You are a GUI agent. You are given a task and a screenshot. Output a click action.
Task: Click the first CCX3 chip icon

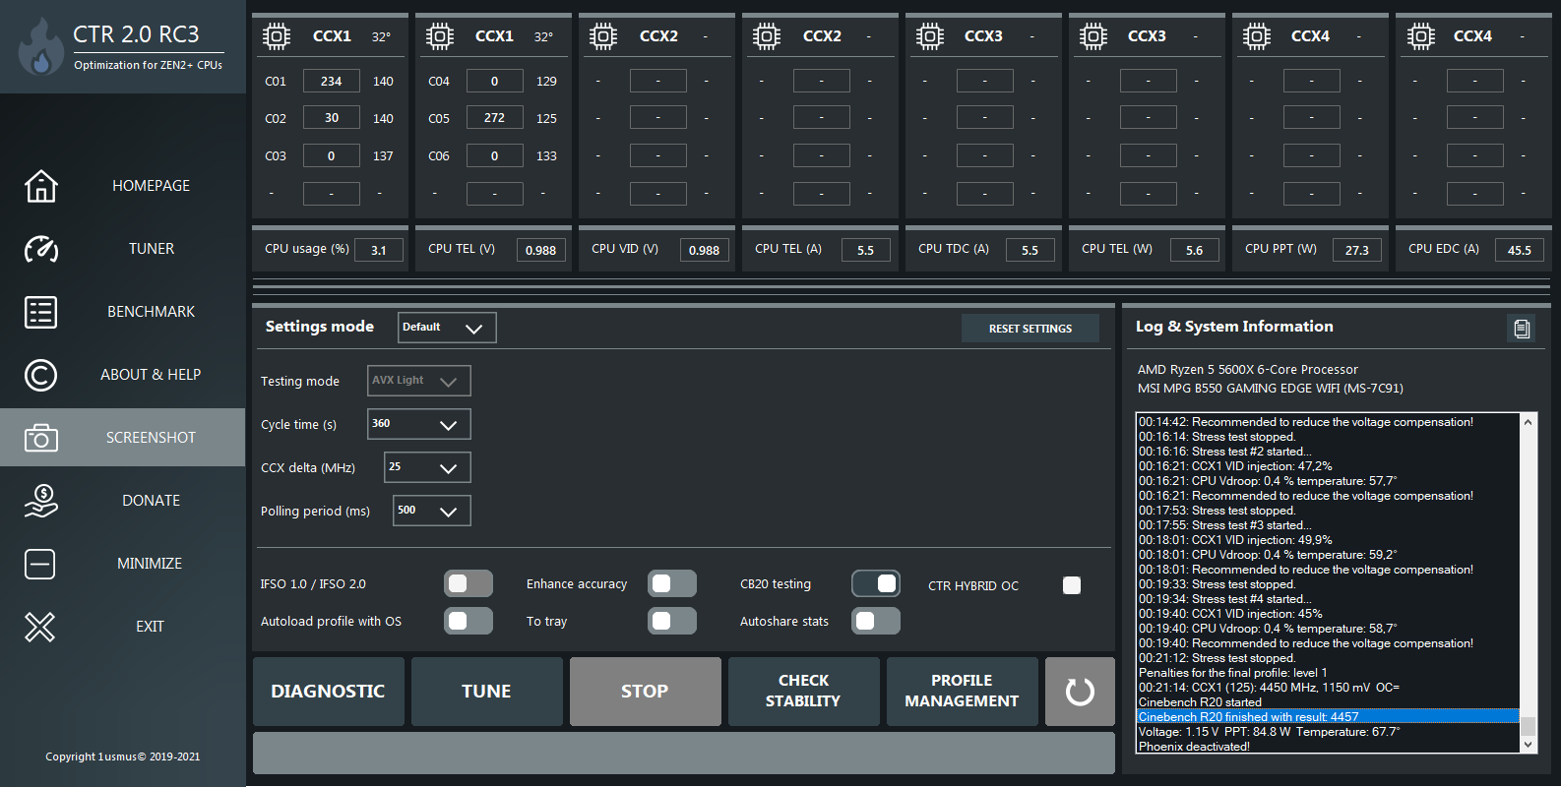click(x=930, y=36)
